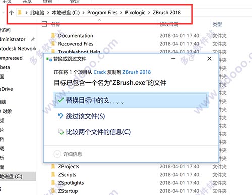Toggle the select-all checkbox in header

tap(44, 24)
